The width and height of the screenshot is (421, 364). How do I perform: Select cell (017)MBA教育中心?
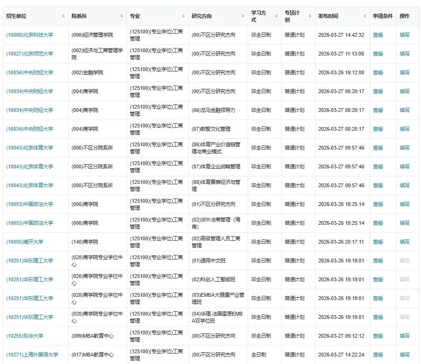92,355
